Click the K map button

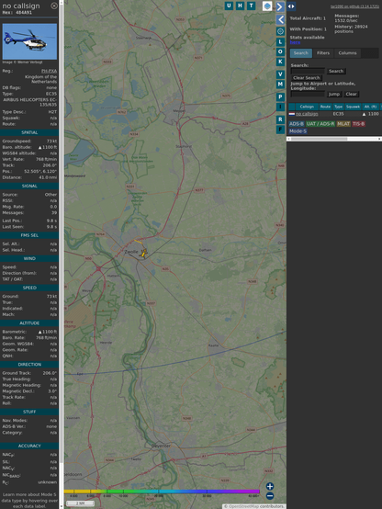tap(280, 62)
